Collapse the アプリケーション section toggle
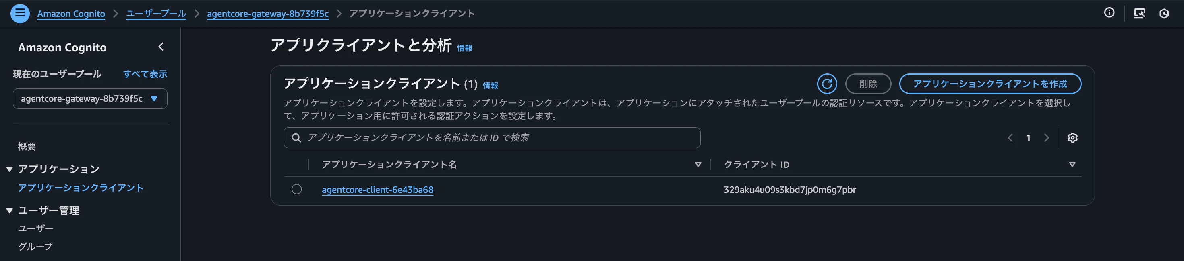 coord(8,169)
